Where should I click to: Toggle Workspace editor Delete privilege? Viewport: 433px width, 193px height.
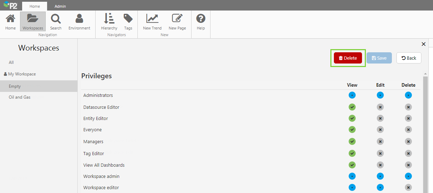(408, 187)
